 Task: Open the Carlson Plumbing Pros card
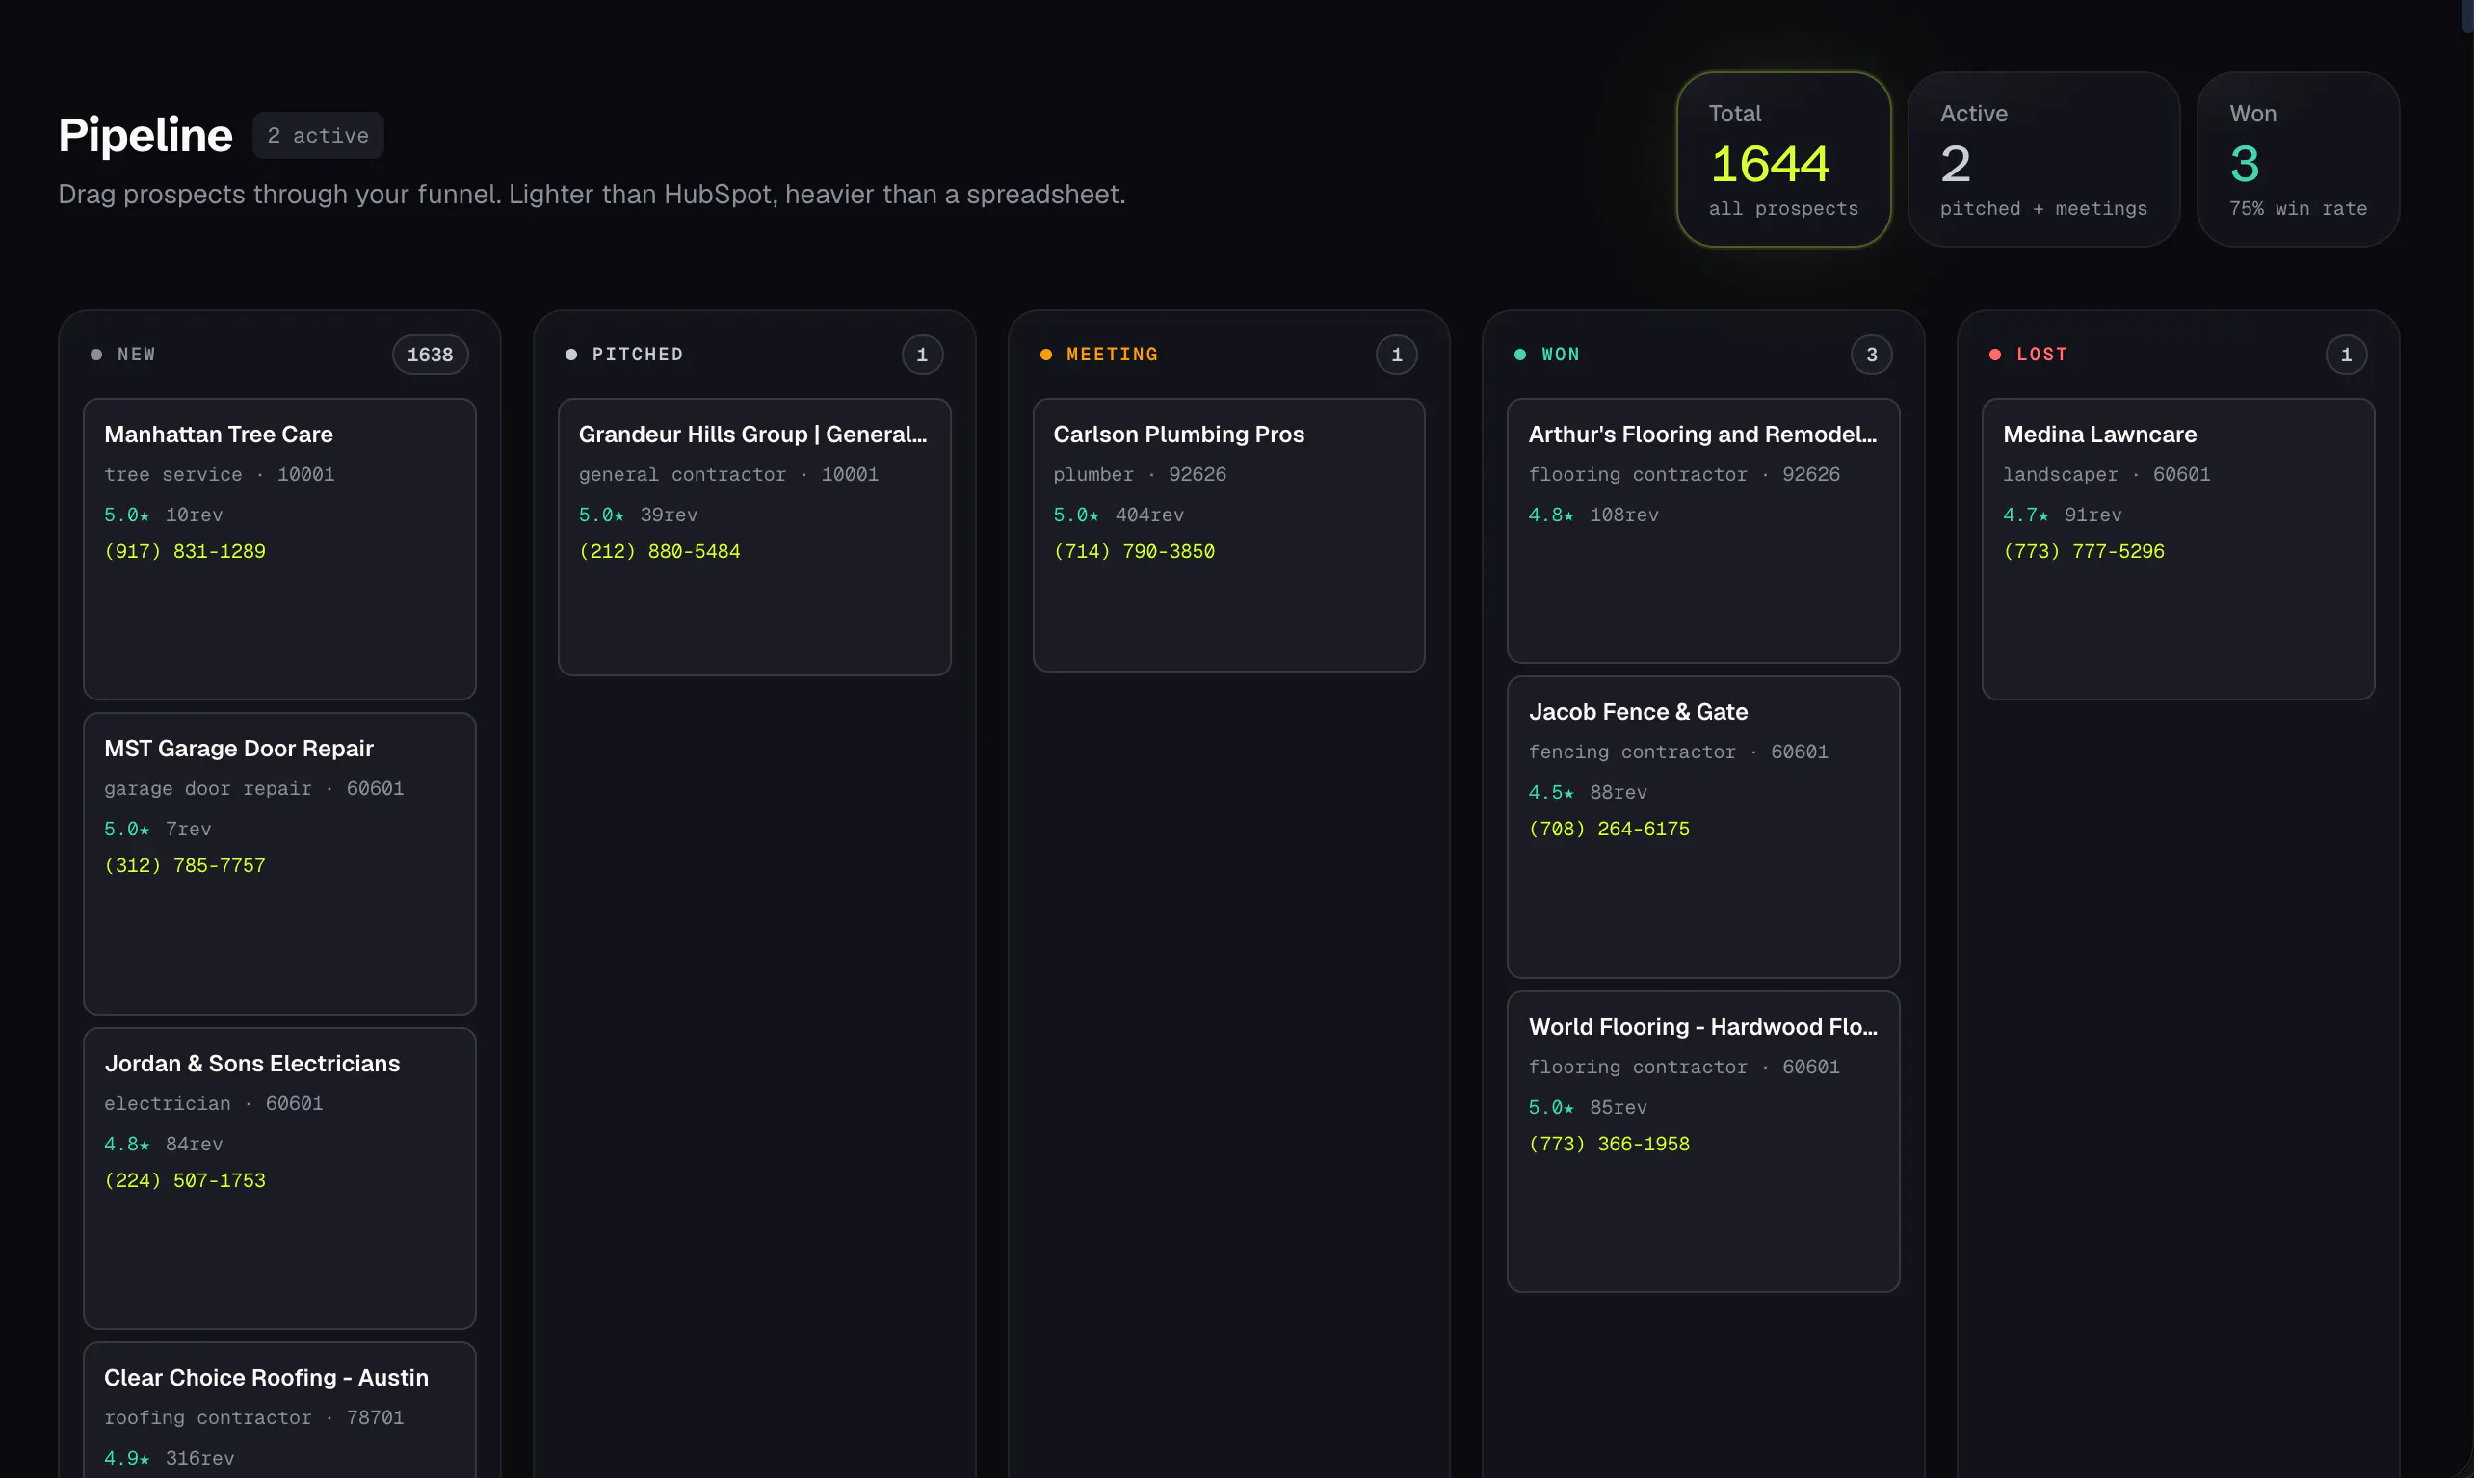pos(1228,535)
